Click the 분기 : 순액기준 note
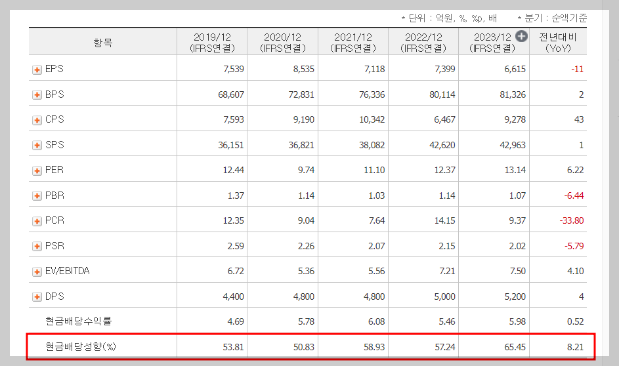 (x=552, y=18)
